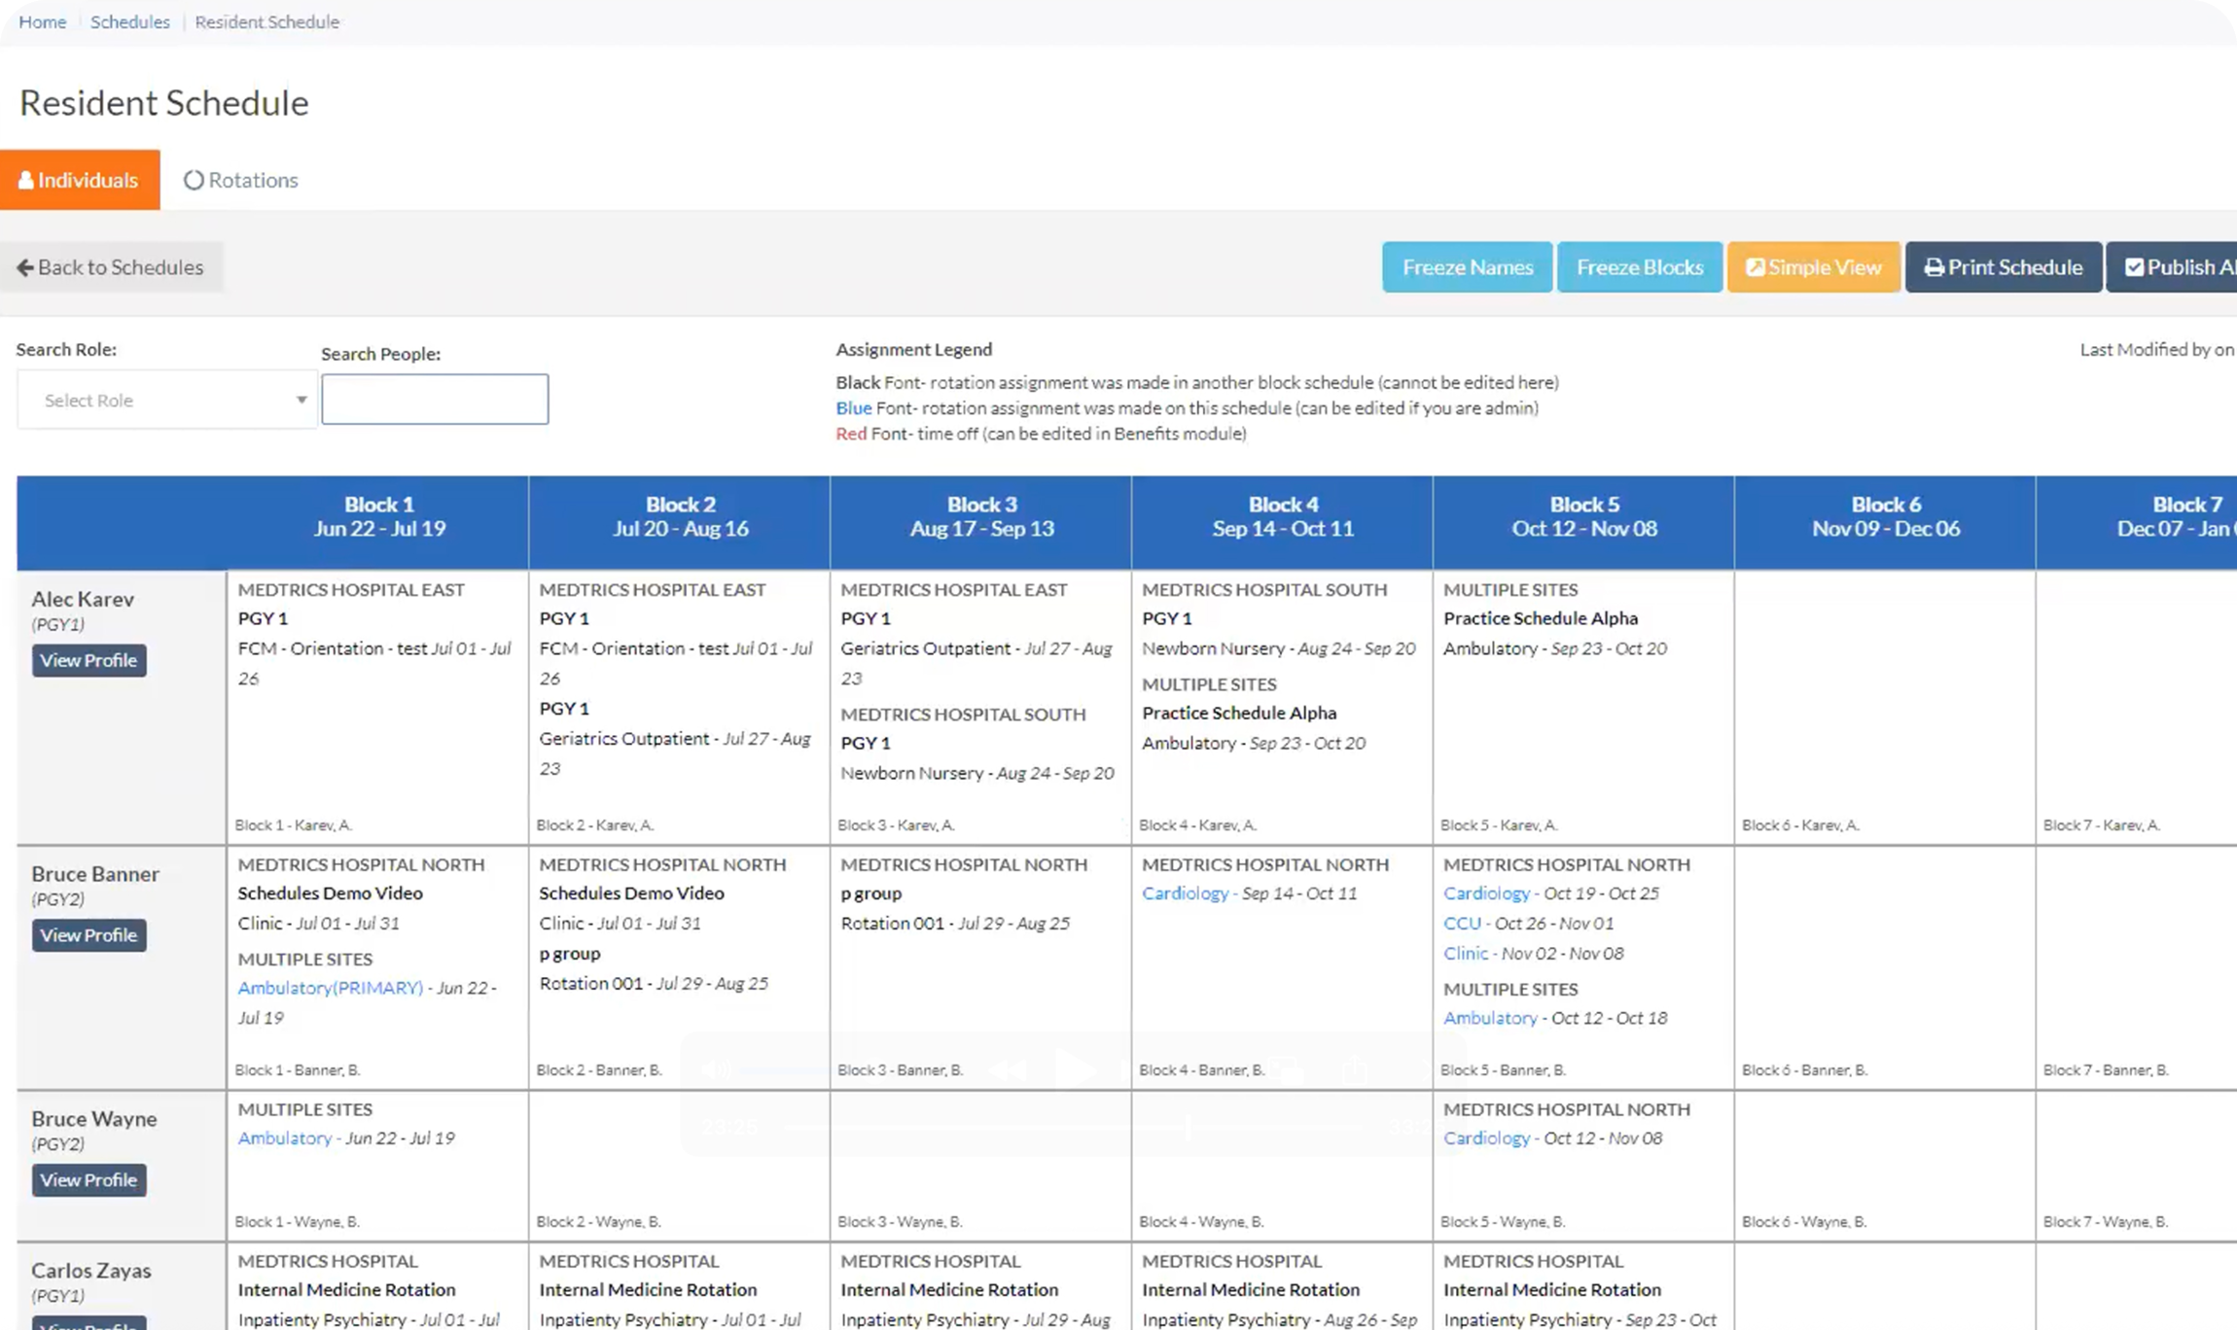View profile for Bruce Wayne
2237x1330 pixels.
tap(89, 1180)
